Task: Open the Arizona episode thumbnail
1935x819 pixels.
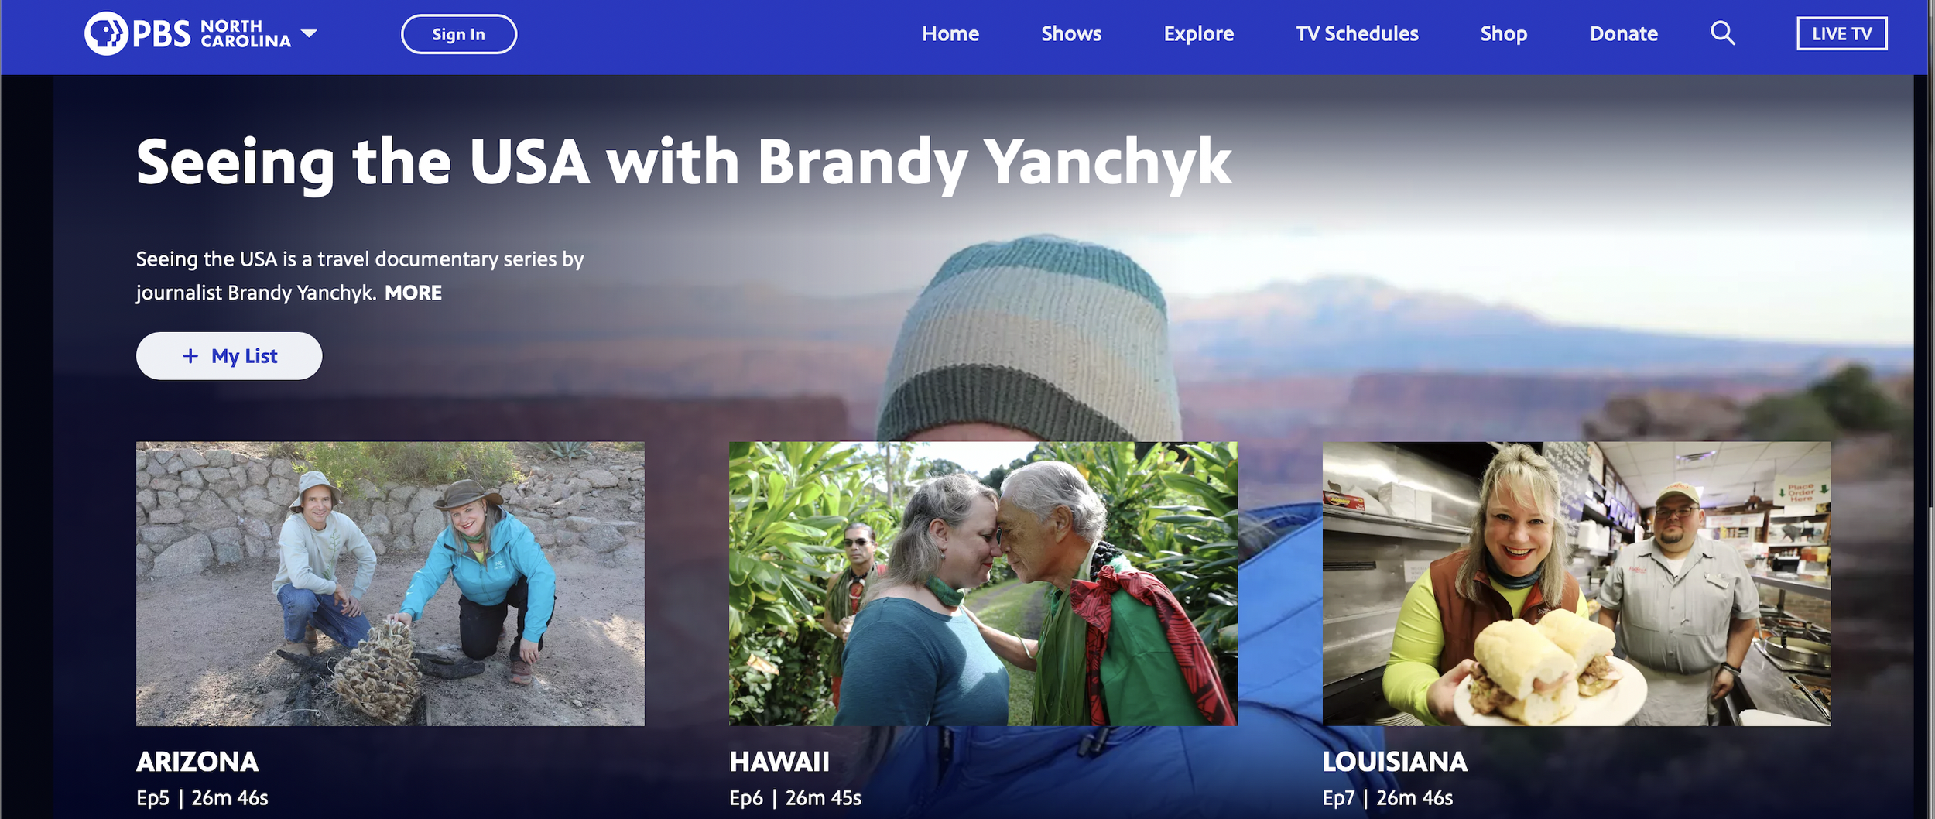Action: tap(390, 584)
